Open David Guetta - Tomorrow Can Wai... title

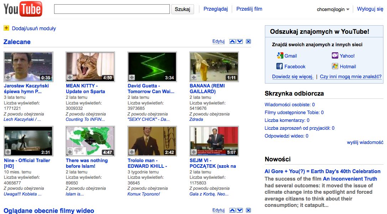[151, 89]
